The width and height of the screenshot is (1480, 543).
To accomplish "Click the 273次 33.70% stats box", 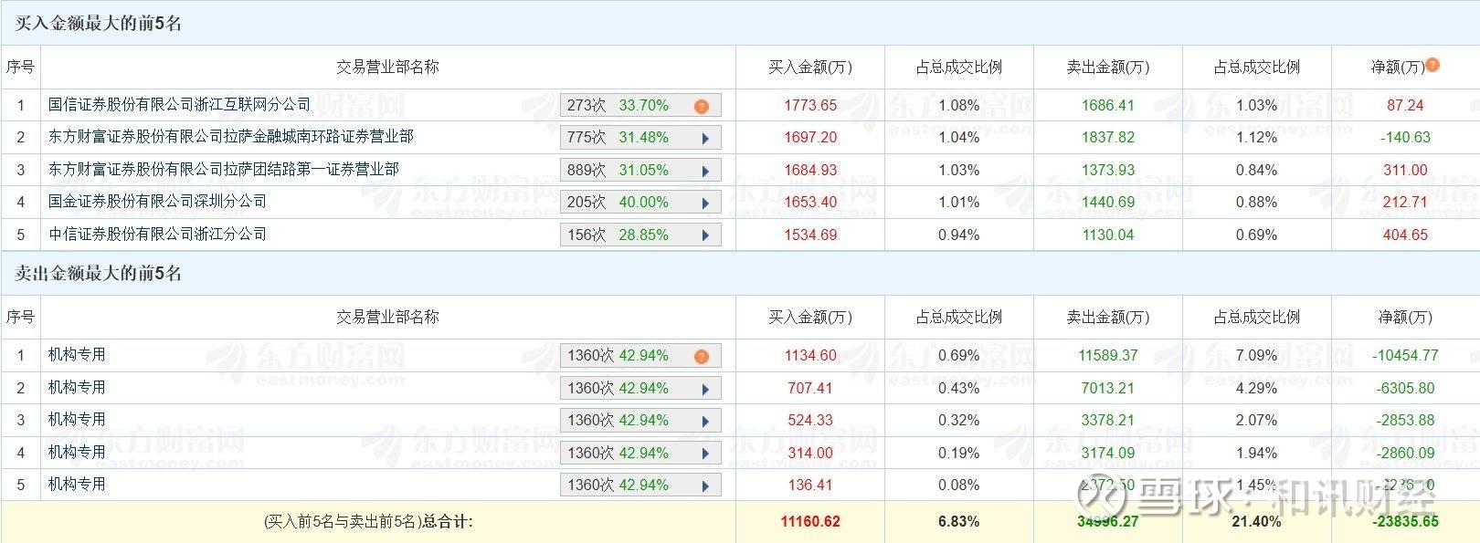I will point(640,105).
